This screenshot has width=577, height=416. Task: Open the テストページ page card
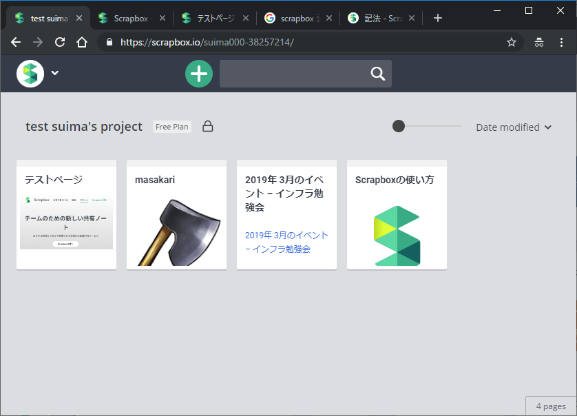pyautogui.click(x=66, y=215)
